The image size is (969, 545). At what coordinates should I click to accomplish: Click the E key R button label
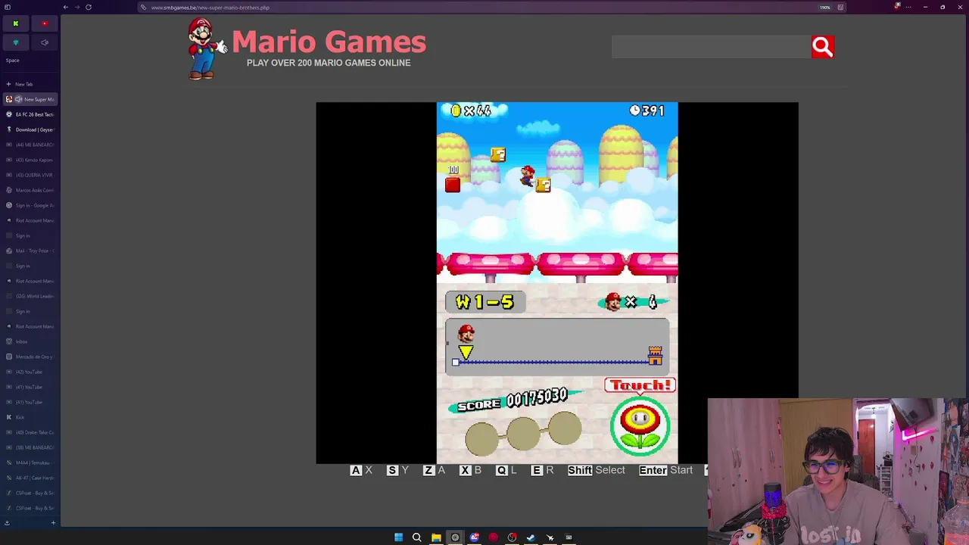(542, 470)
